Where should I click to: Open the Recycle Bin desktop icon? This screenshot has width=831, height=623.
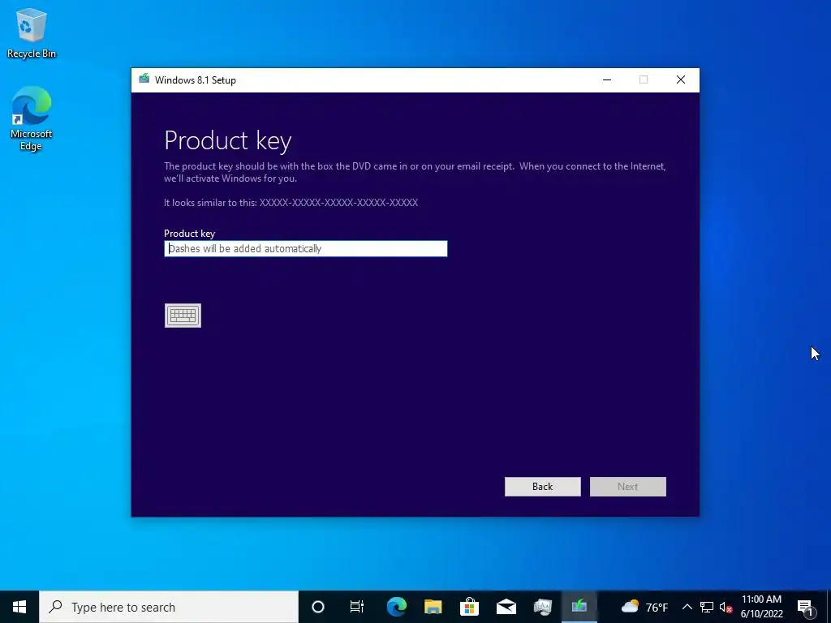pyautogui.click(x=32, y=32)
